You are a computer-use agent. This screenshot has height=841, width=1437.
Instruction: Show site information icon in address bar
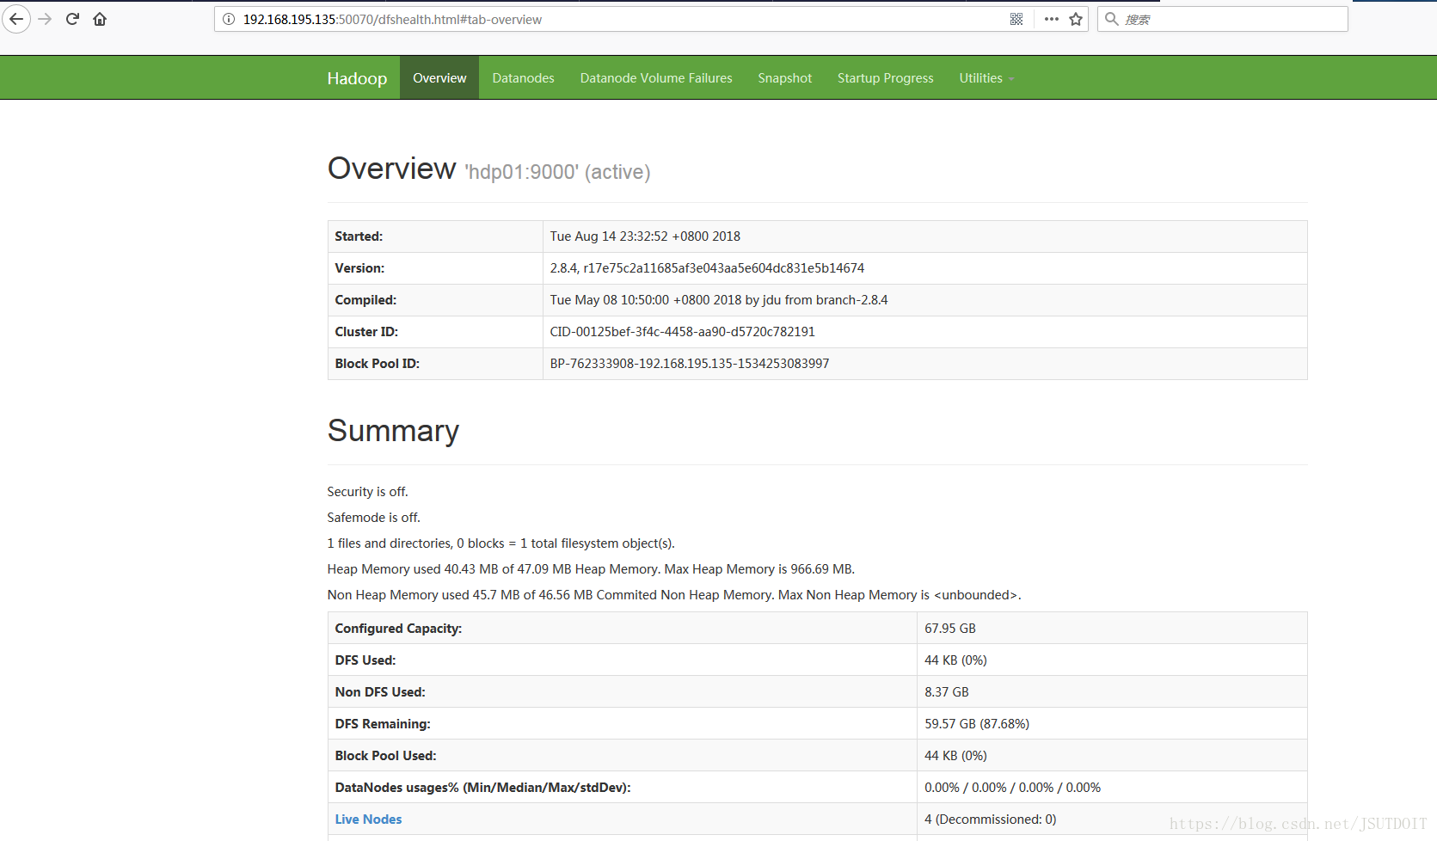tap(229, 19)
